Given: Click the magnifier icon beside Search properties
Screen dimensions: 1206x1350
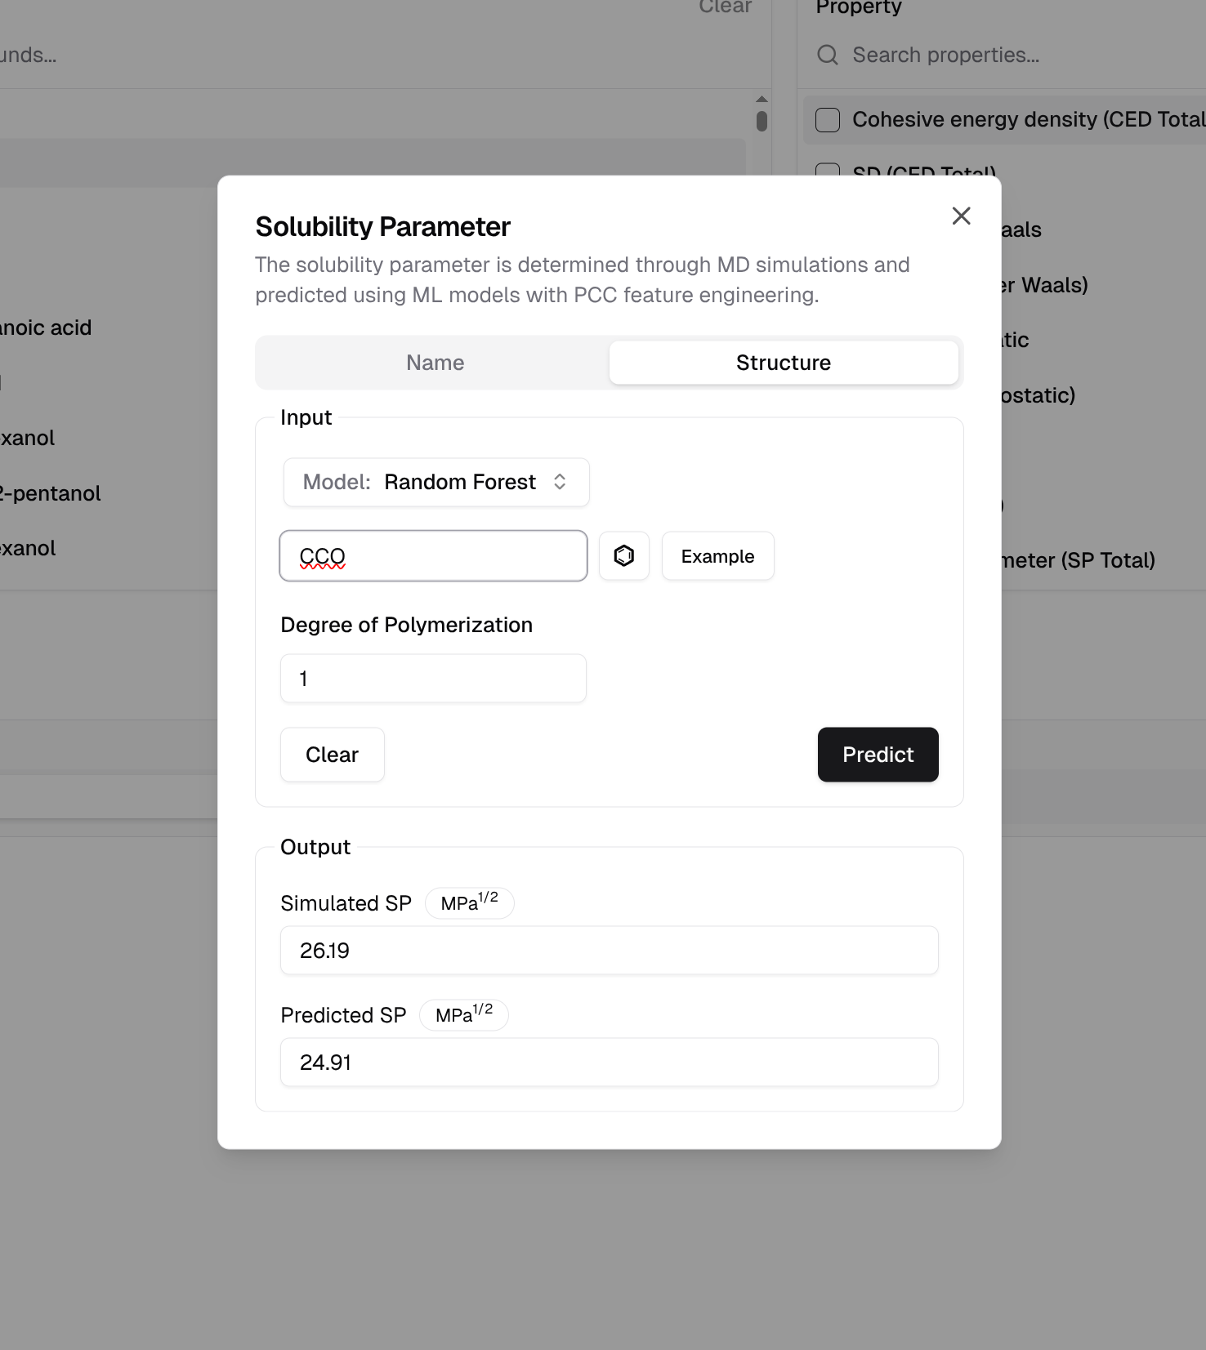Looking at the screenshot, I should tap(828, 55).
